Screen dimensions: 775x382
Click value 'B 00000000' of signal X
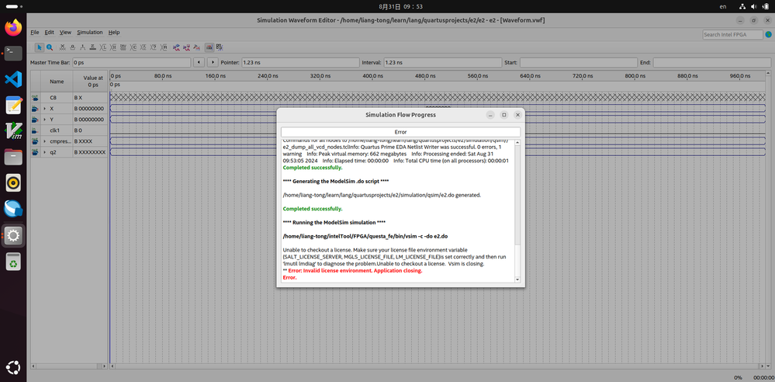[x=89, y=109]
